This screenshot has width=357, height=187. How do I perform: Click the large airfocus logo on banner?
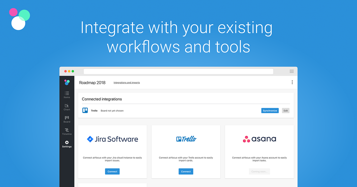pos(19,19)
